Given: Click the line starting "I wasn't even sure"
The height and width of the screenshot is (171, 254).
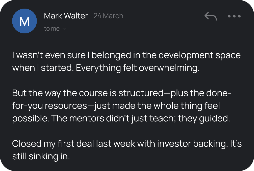Looking at the screenshot, I should (126, 55).
